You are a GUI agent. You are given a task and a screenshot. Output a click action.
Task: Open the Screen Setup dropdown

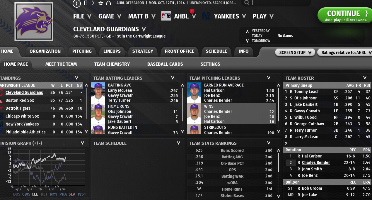click(x=295, y=52)
